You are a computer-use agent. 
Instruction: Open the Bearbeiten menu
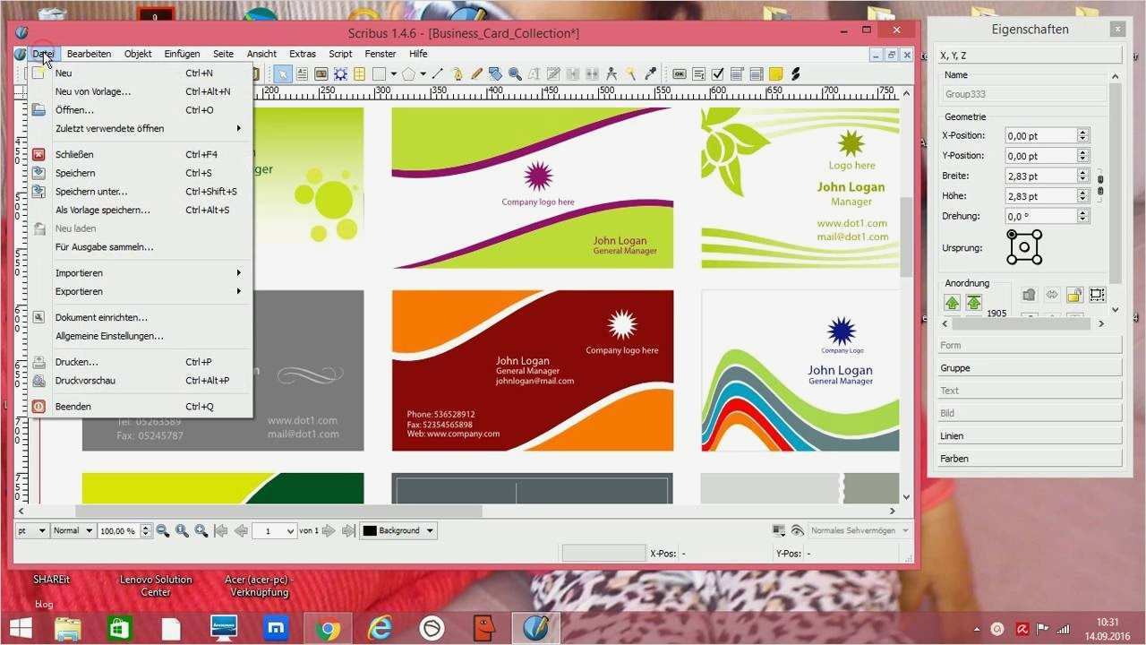pyautogui.click(x=89, y=54)
